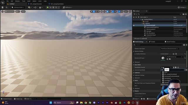Choose FunctionalTestGameMode from the class list
This screenshot has width=188, height=105.
[172, 76]
